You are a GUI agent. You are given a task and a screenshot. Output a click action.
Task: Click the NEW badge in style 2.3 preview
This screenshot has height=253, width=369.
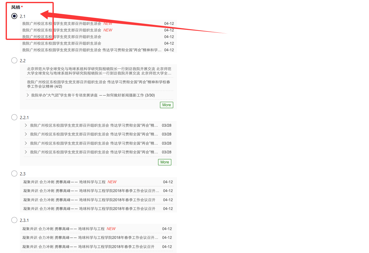click(x=112, y=182)
